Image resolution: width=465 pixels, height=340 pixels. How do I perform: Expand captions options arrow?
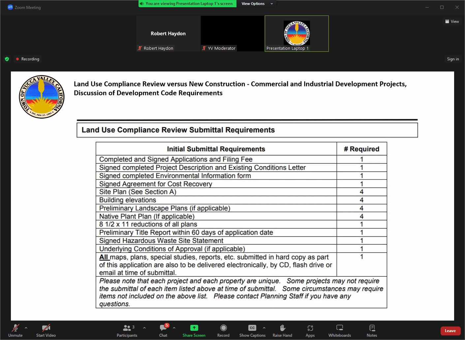[x=264, y=328]
